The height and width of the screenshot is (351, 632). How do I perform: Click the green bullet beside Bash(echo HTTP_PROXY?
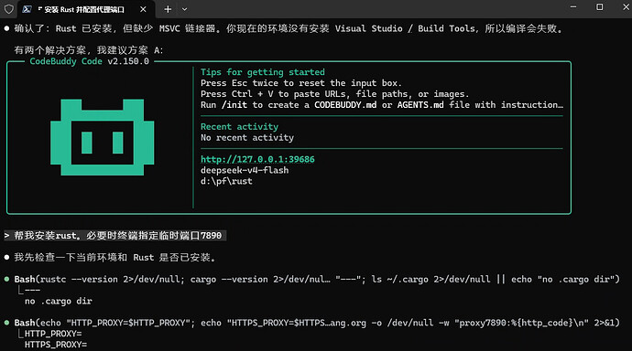[6, 323]
